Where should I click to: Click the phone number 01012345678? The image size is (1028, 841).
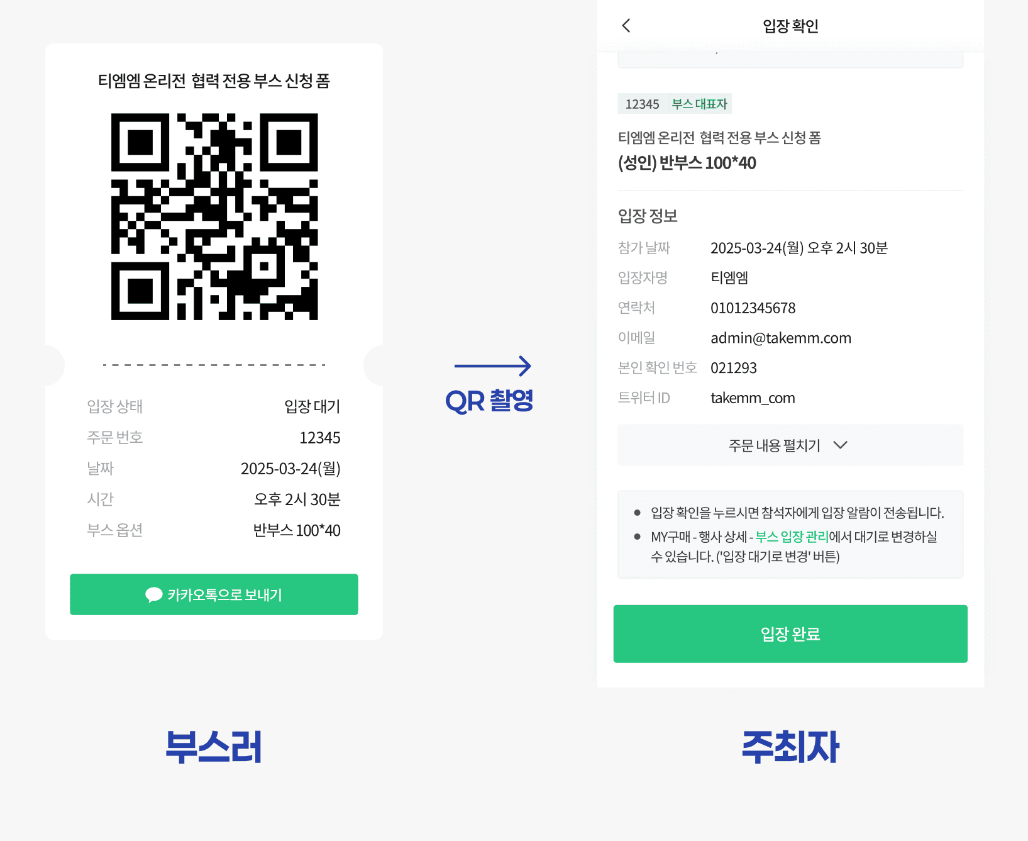pyautogui.click(x=753, y=308)
